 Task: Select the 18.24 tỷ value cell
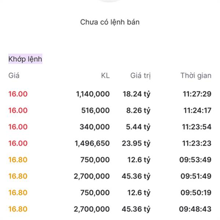click(x=136, y=94)
